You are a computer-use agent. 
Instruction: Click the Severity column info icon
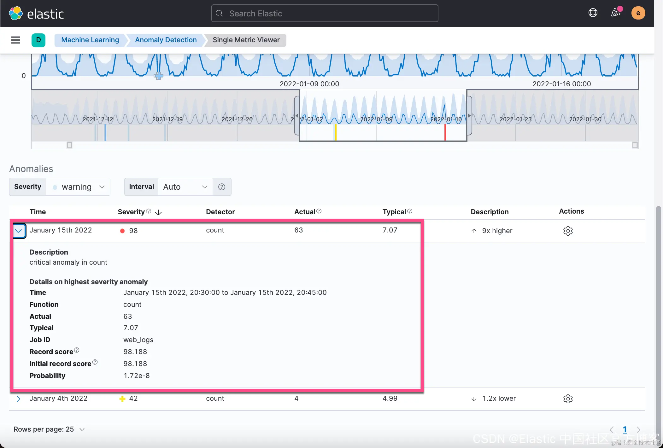pos(149,211)
